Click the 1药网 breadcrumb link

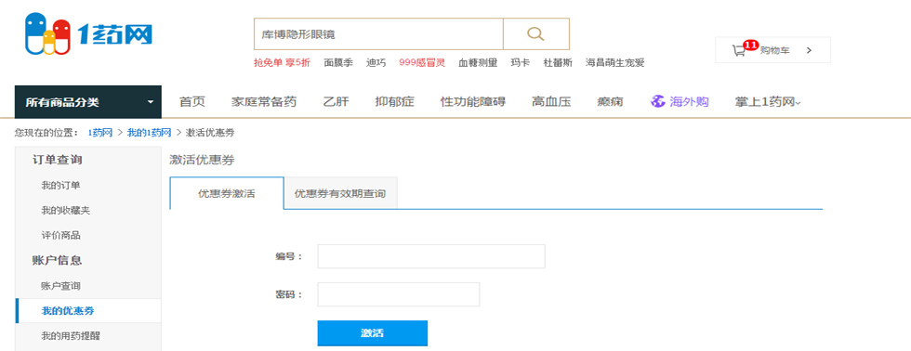click(x=100, y=133)
